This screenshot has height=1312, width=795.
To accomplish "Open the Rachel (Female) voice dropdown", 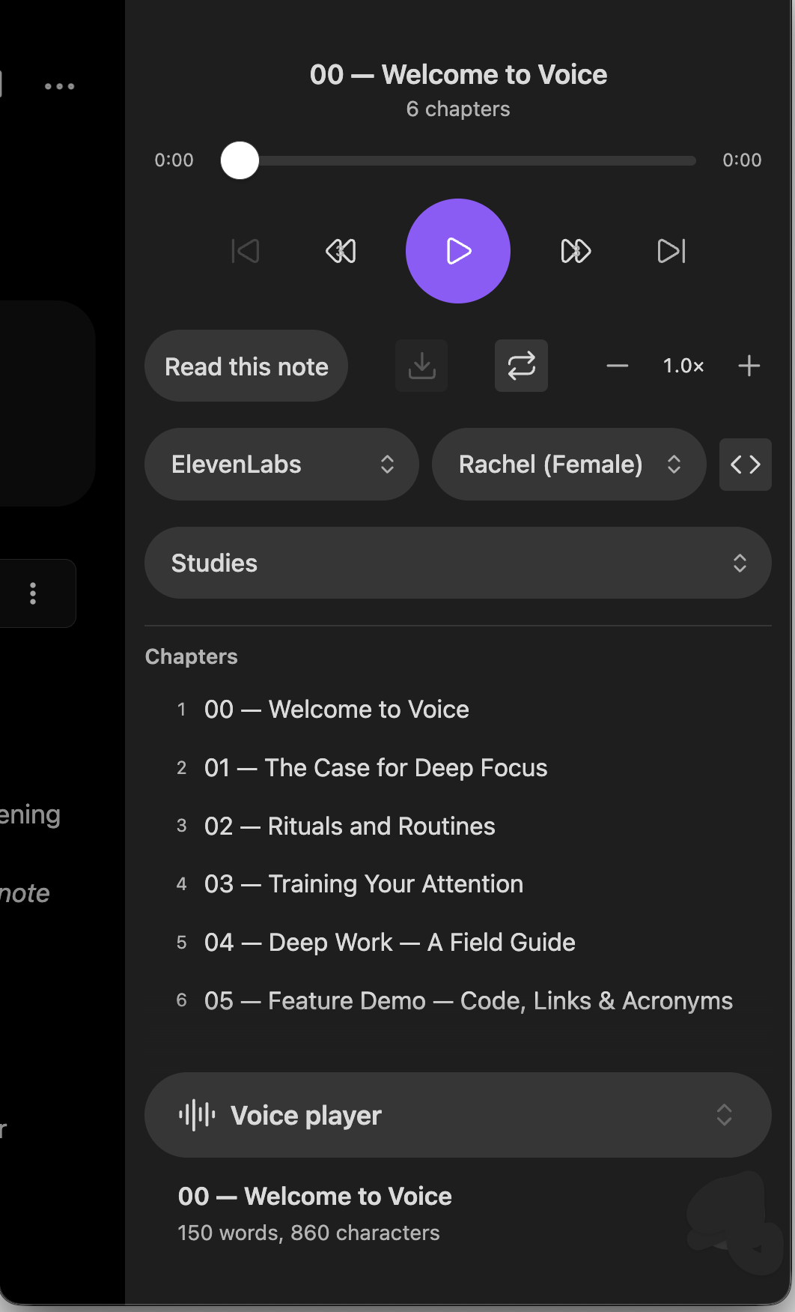I will 569,465.
